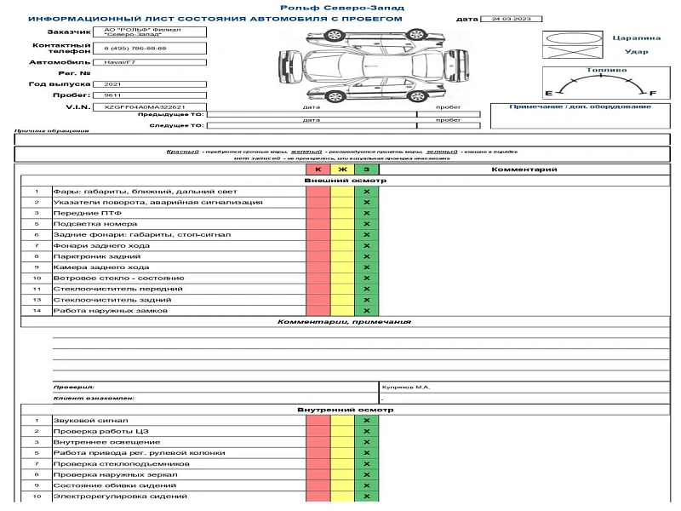The width and height of the screenshot is (681, 511).
Task: Click the Пробег field with 9611
Action: [149, 95]
